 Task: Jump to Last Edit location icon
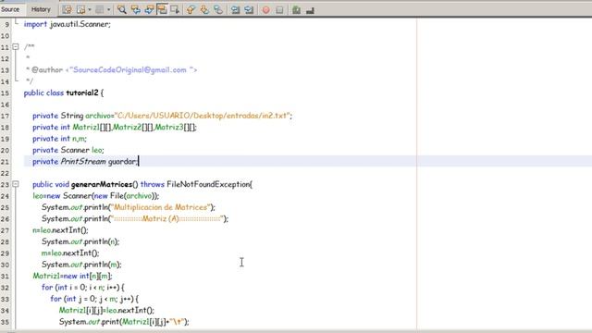(67, 10)
